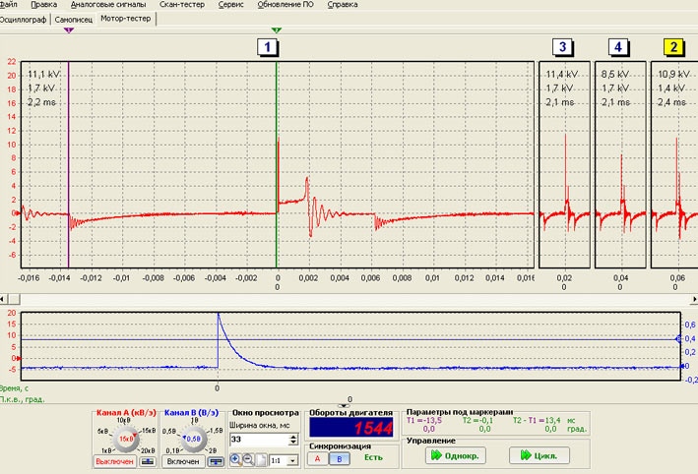
Task: Click the 2,4 ms reading in cylinder 2 panel
Action: point(672,102)
